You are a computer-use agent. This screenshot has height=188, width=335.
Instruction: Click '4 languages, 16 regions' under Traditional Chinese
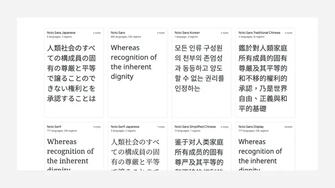(251, 37)
